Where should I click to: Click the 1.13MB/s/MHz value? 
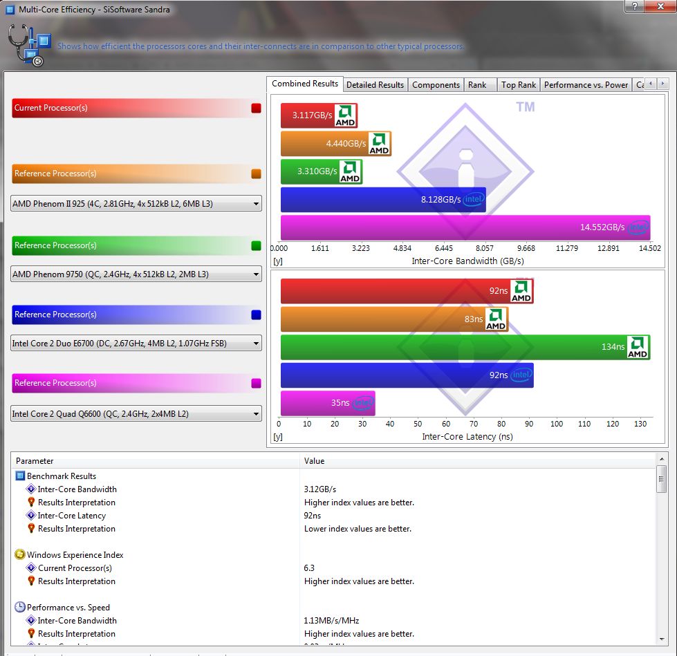click(x=331, y=620)
